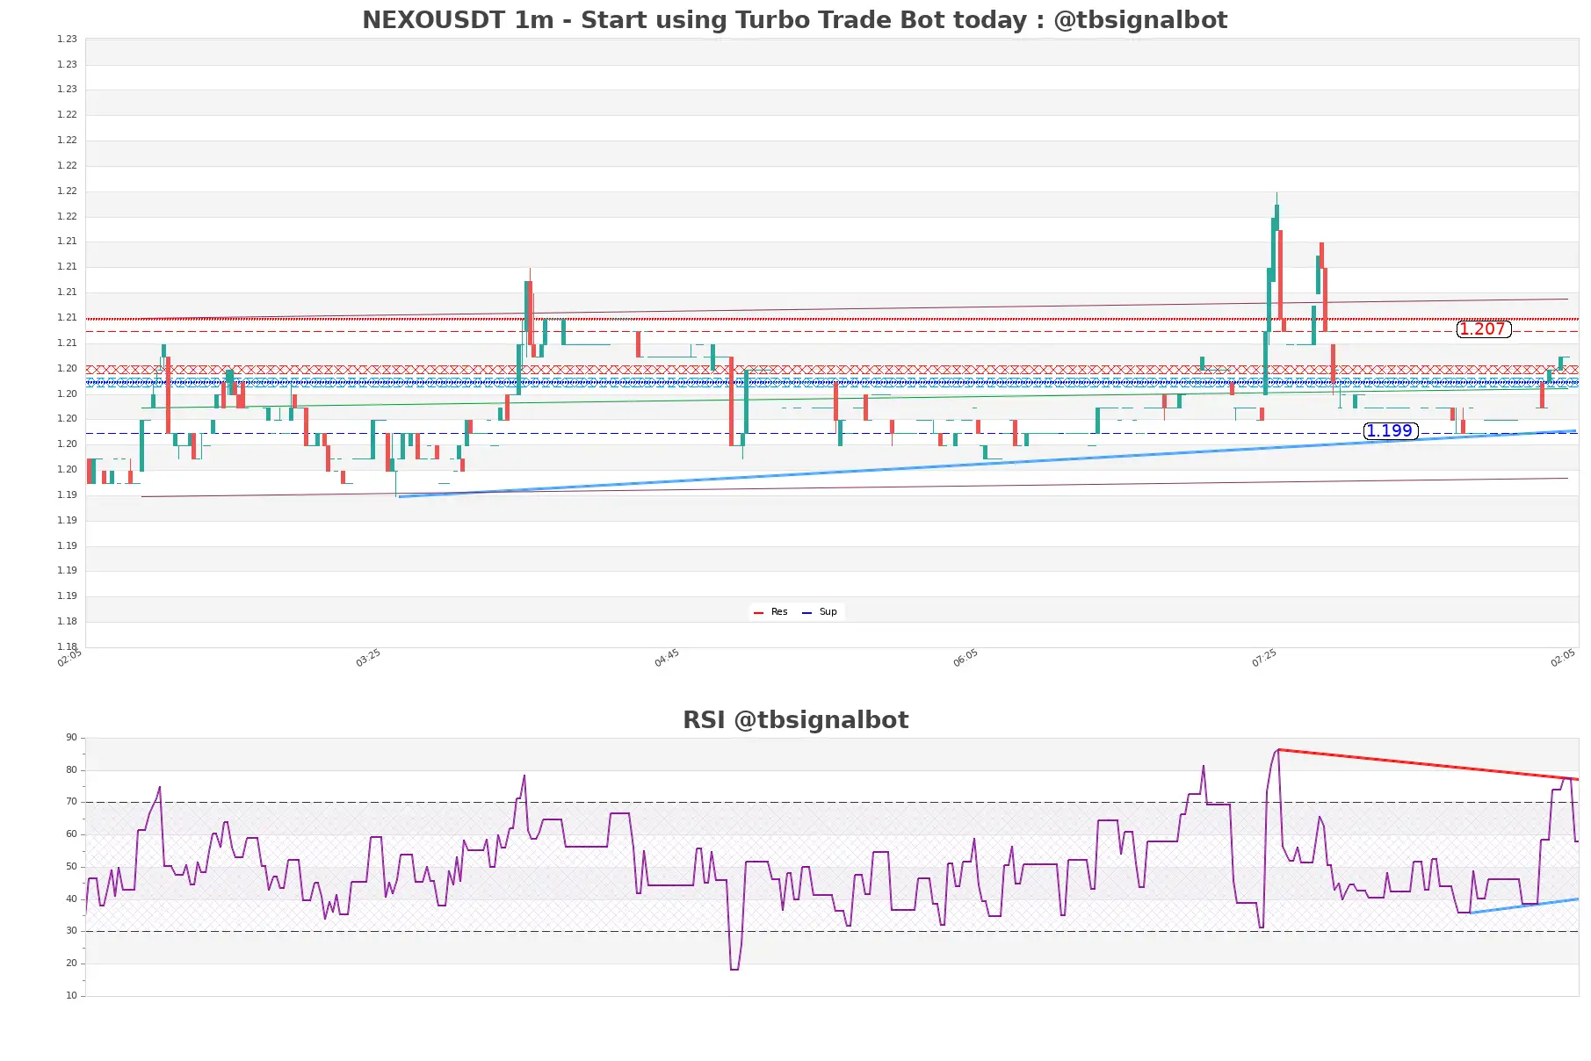The image size is (1591, 1061).
Task: Click the RSI axis value 50
Action: 71,867
